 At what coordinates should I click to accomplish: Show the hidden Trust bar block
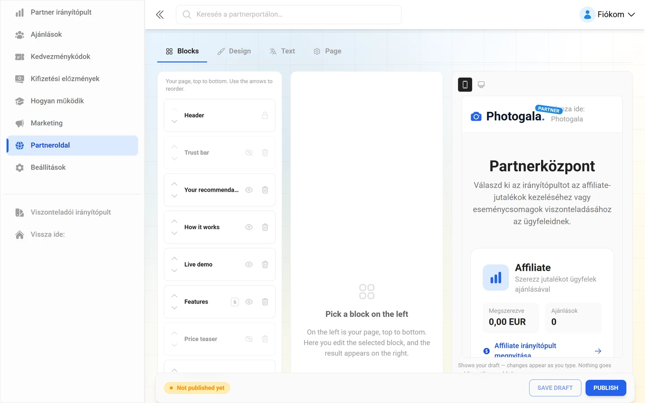pos(249,153)
